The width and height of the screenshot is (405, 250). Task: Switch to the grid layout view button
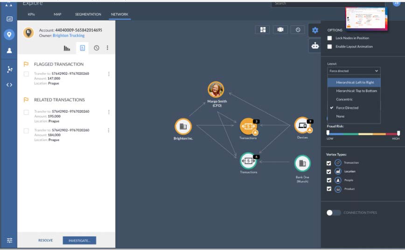point(263,30)
